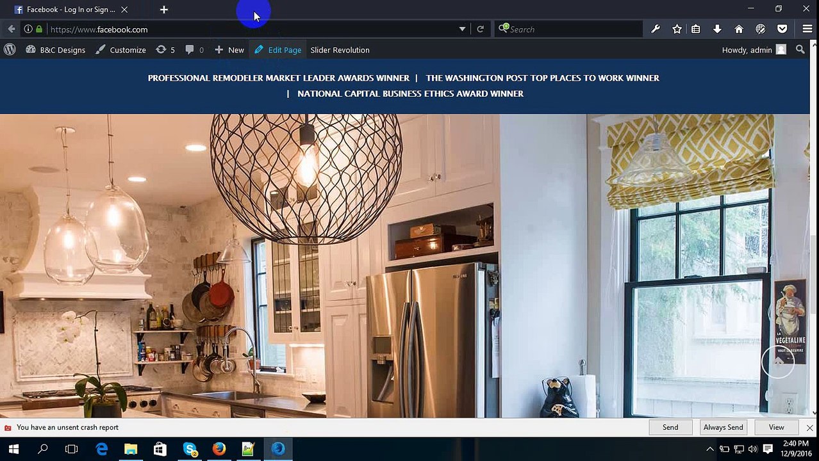819x461 pixels.
Task: Open the New content menu
Action: tap(229, 49)
